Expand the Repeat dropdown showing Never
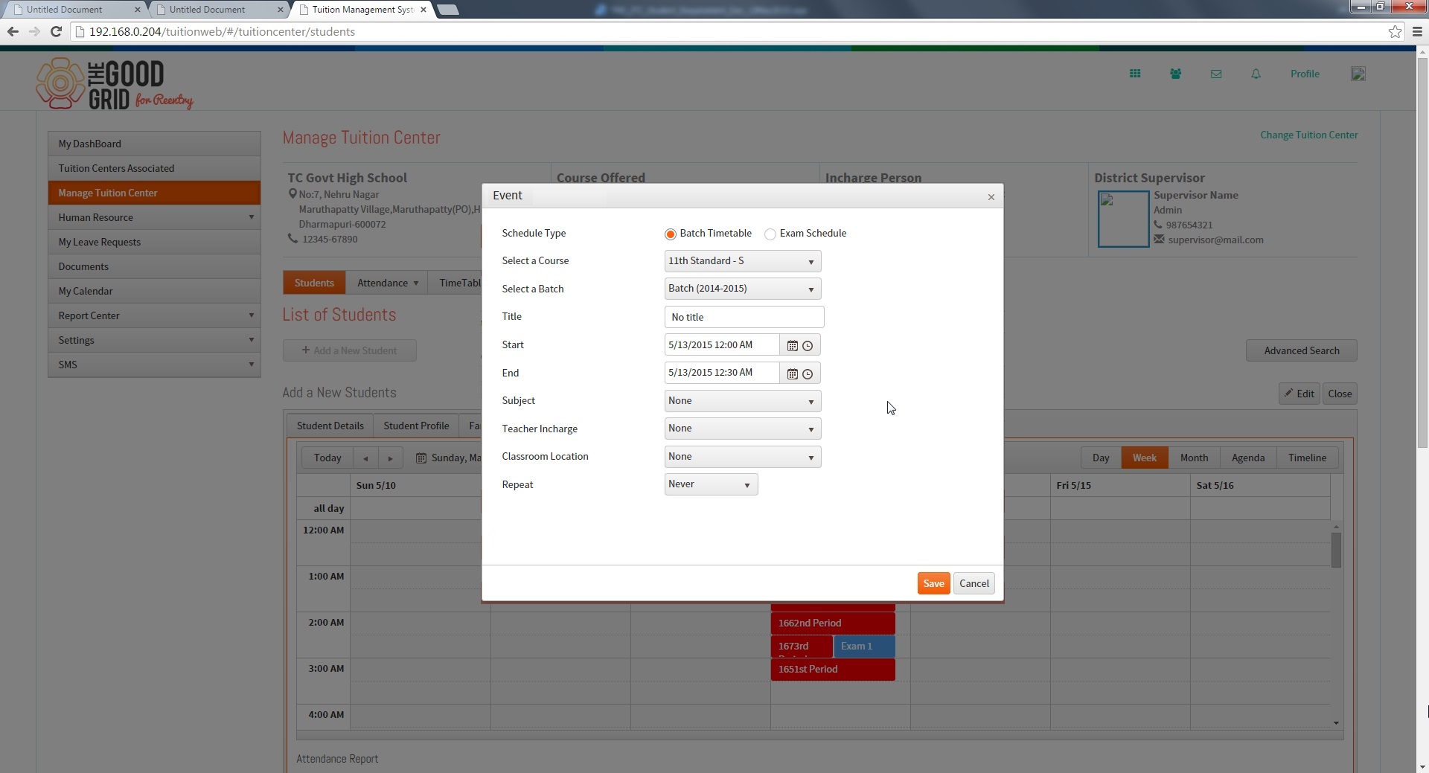This screenshot has width=1429, height=773. click(711, 484)
